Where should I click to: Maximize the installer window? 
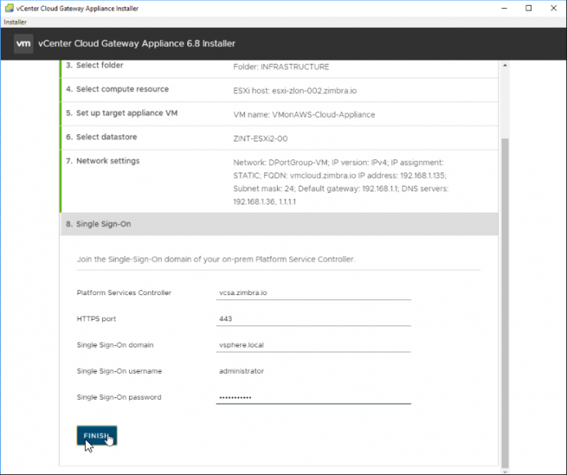529,8
